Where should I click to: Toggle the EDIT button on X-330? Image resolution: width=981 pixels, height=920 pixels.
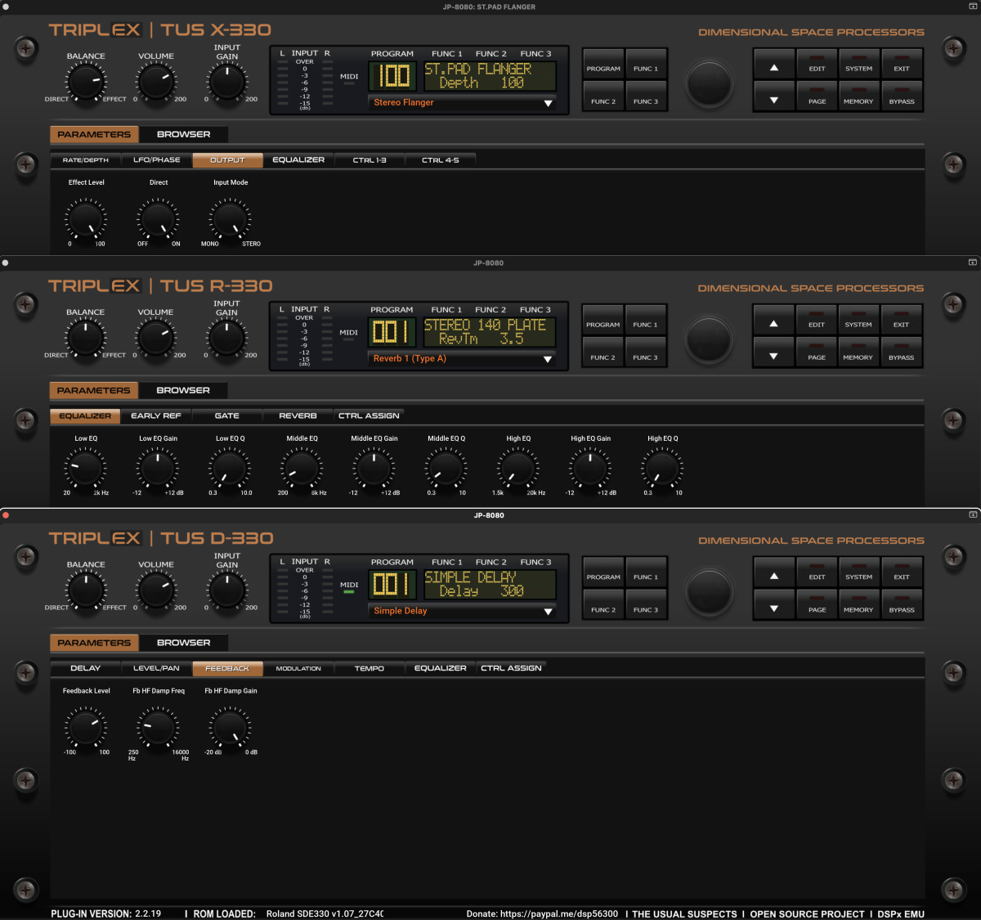pyautogui.click(x=817, y=64)
